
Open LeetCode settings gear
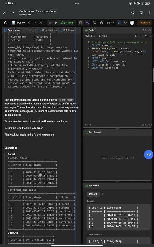tap(102, 23)
